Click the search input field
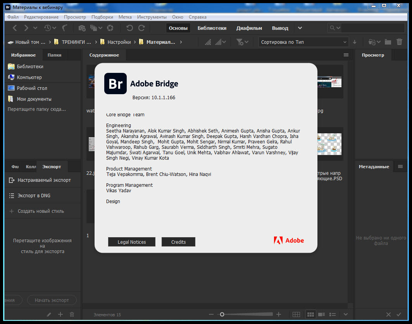This screenshot has height=324, width=412. [x=373, y=28]
